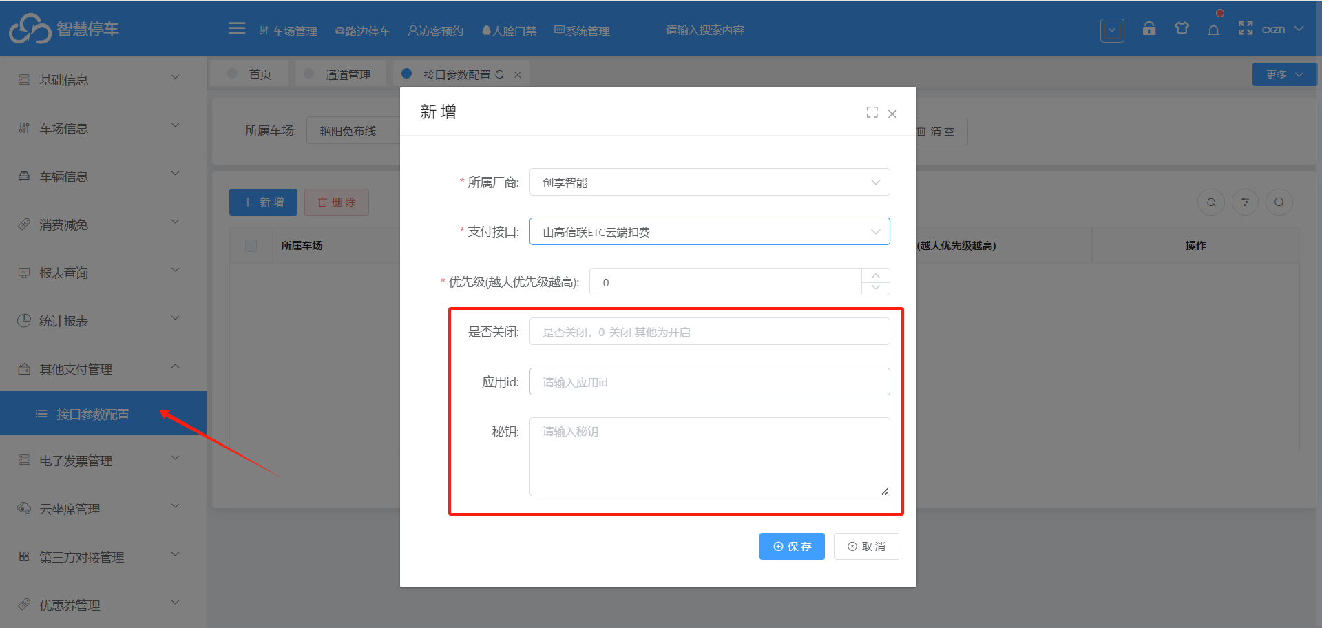This screenshot has height=628, width=1322.
Task: Maximize the 新增 dialog with fullscreen icon
Action: pyautogui.click(x=872, y=112)
